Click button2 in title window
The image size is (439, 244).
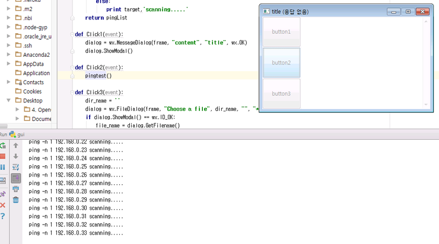tap(281, 63)
